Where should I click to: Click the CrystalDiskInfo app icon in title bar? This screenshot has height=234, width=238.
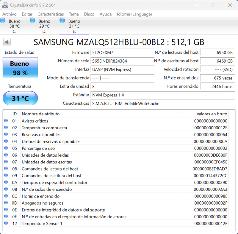coord(5,5)
